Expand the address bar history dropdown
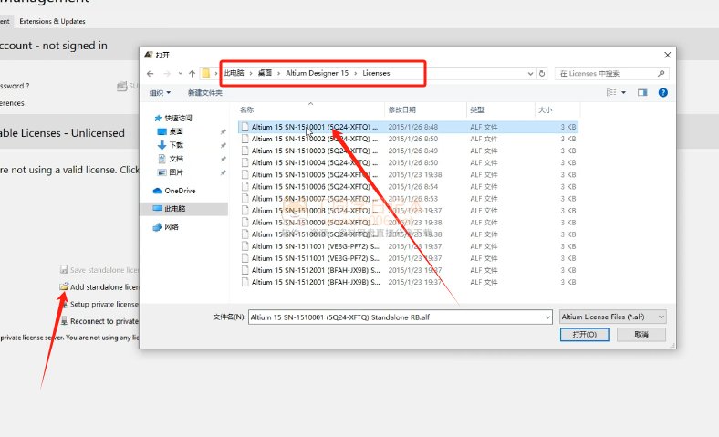Viewport: 719px width, 437px height. click(x=530, y=73)
